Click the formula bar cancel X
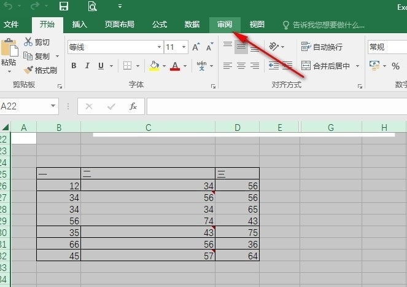The width and height of the screenshot is (407, 287). 89,106
